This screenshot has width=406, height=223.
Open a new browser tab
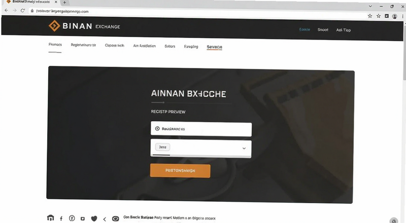pyautogui.click(x=64, y=3)
